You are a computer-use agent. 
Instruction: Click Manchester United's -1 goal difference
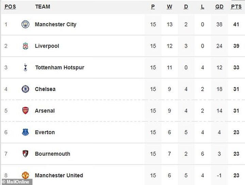219,175
